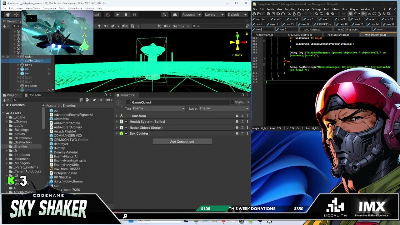Open Notepad++ Plugins menu
This screenshot has height=225, width=400.
354,9
